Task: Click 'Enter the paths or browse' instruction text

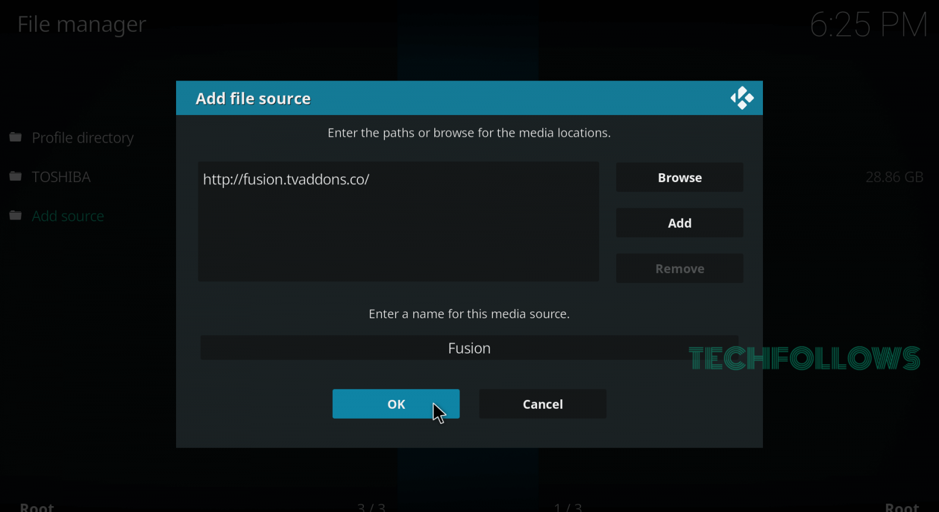Action: [x=469, y=133]
